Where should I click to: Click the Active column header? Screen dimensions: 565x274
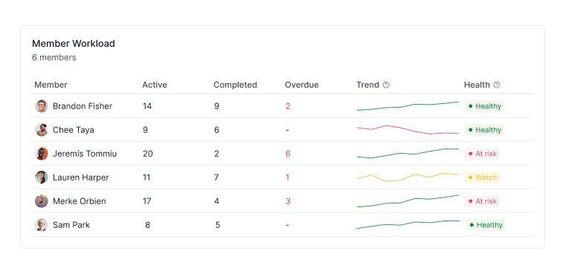coord(155,85)
